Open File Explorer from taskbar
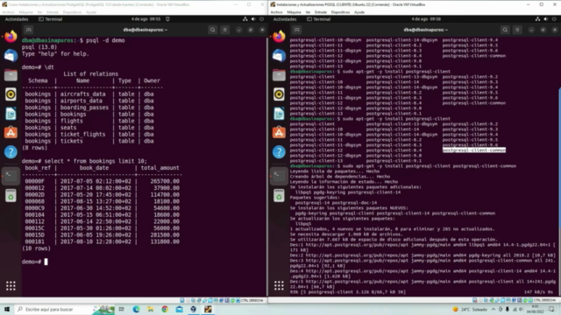Viewport: 561px width, 315px height. 151,309
